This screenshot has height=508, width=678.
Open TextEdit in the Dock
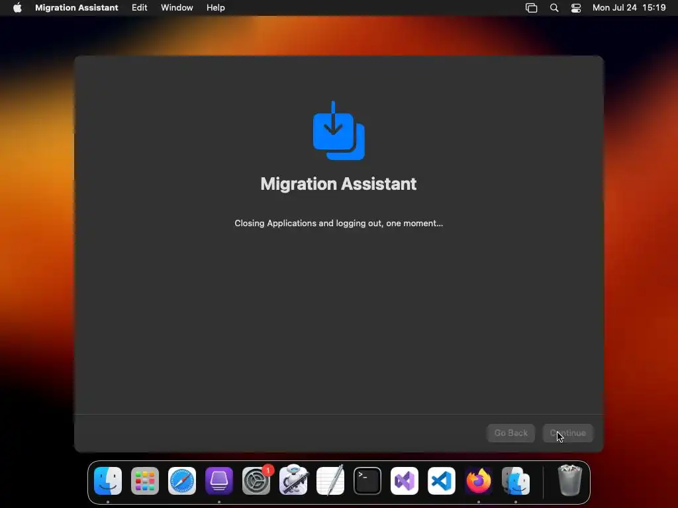tap(330, 481)
